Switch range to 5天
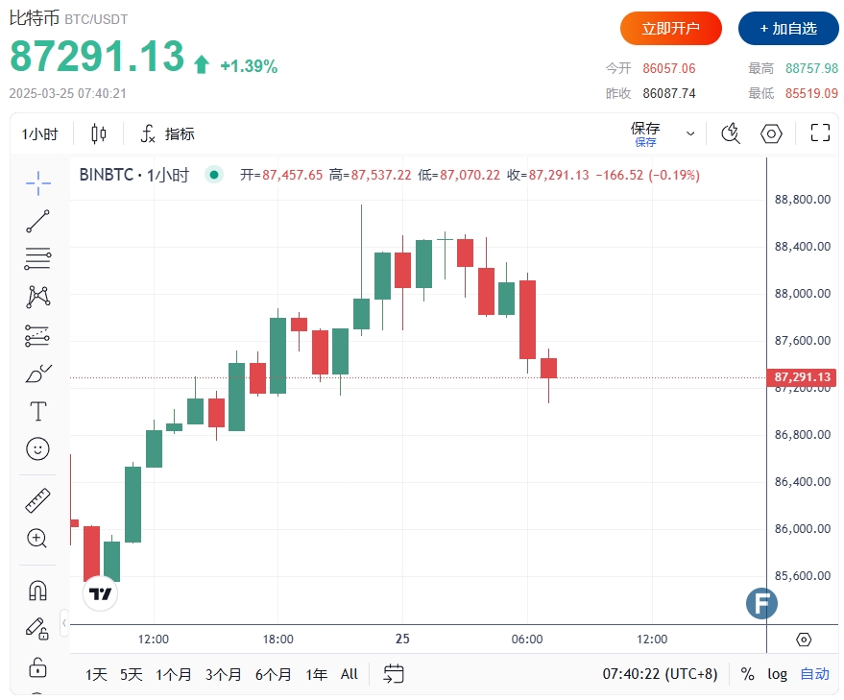Image resolution: width=844 pixels, height=700 pixels. coord(131,674)
